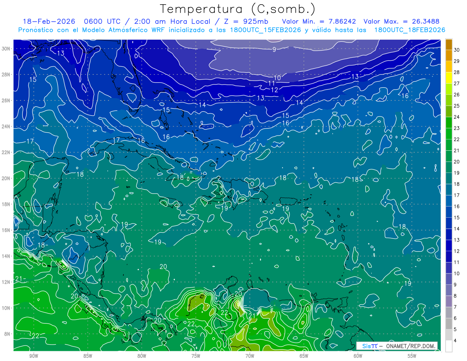Click the "24N" latitude axis label
Screen dimensions: 467x361
pyautogui.click(x=6, y=127)
